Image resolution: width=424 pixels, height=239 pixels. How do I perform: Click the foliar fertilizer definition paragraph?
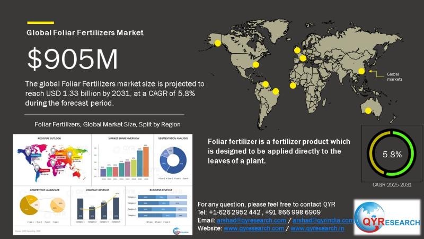coord(279,151)
